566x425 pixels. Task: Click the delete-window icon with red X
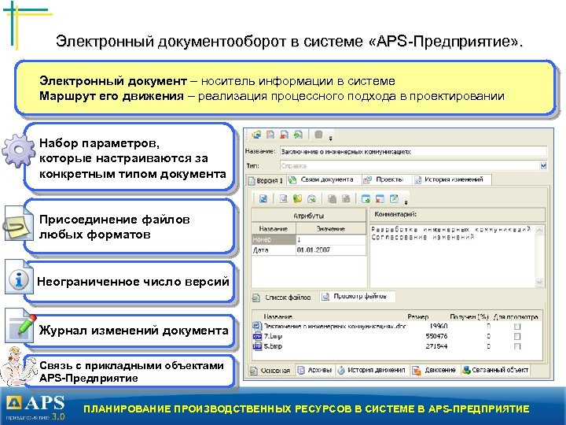click(x=380, y=198)
